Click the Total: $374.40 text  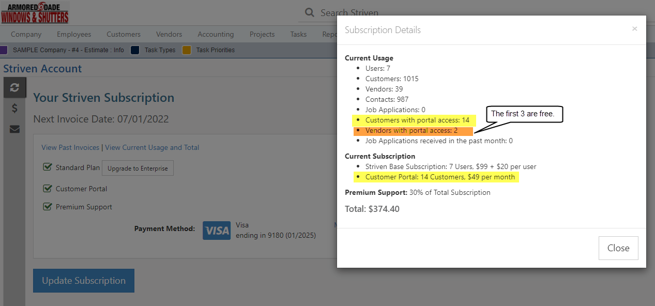pyautogui.click(x=372, y=209)
